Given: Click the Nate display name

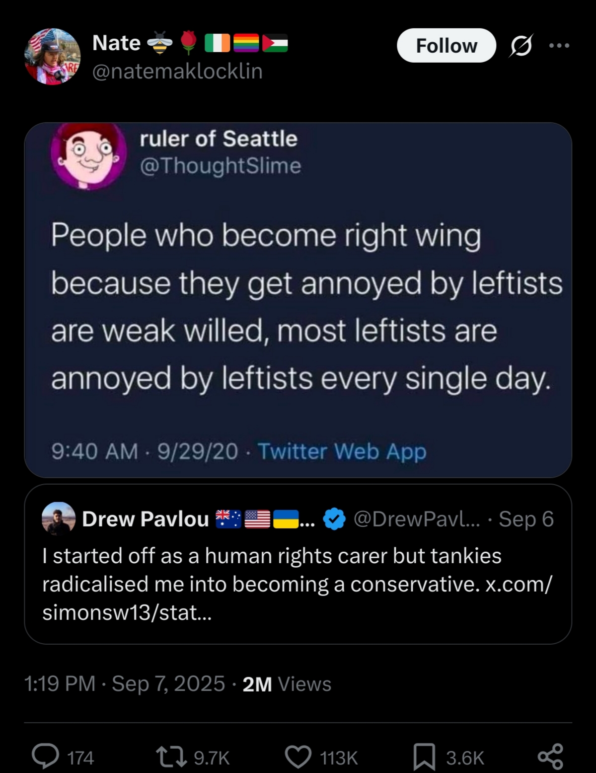Looking at the screenshot, I should tap(117, 43).
